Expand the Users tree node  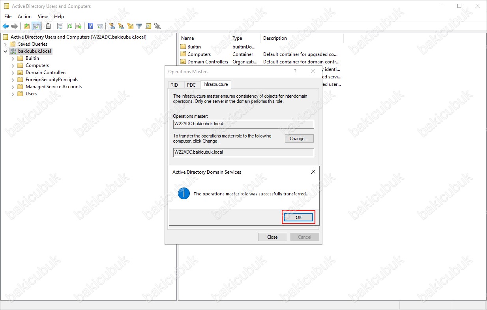pyautogui.click(x=13, y=94)
